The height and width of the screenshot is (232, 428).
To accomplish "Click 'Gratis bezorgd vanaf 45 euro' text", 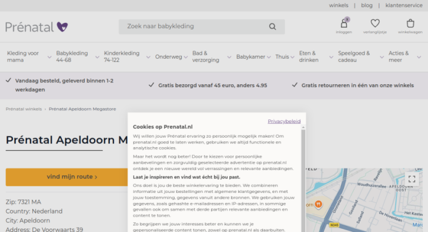I will [x=213, y=85].
